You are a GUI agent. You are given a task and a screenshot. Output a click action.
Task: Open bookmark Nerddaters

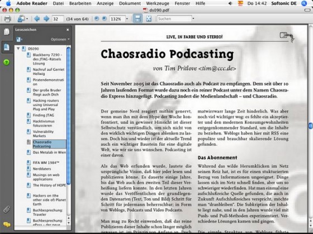point(42,169)
